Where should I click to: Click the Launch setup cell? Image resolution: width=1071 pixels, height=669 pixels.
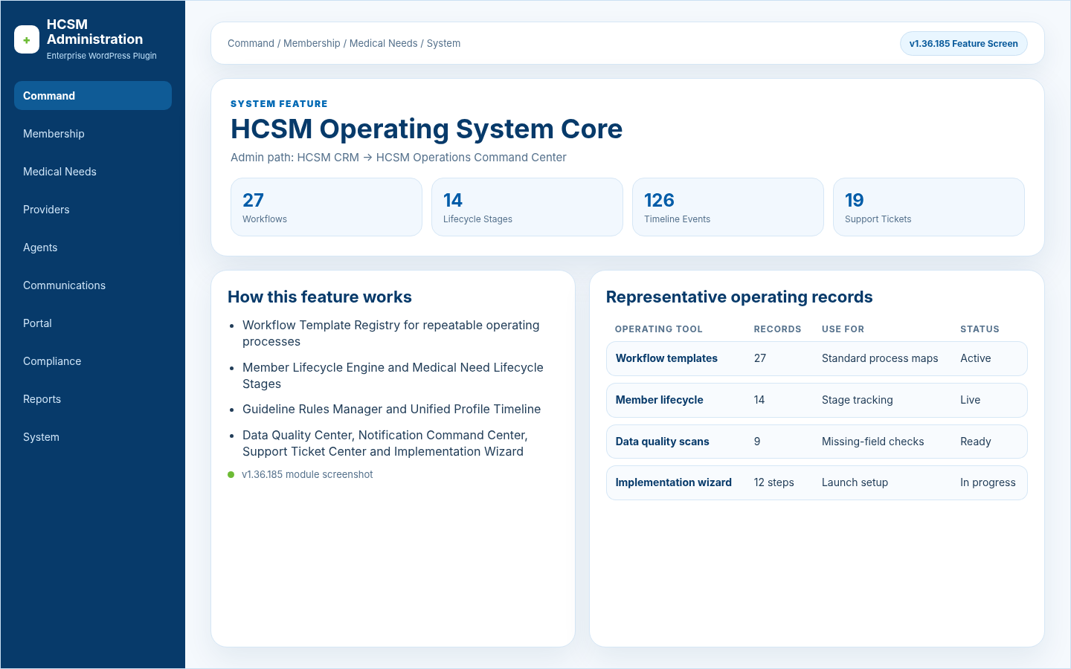(x=855, y=482)
